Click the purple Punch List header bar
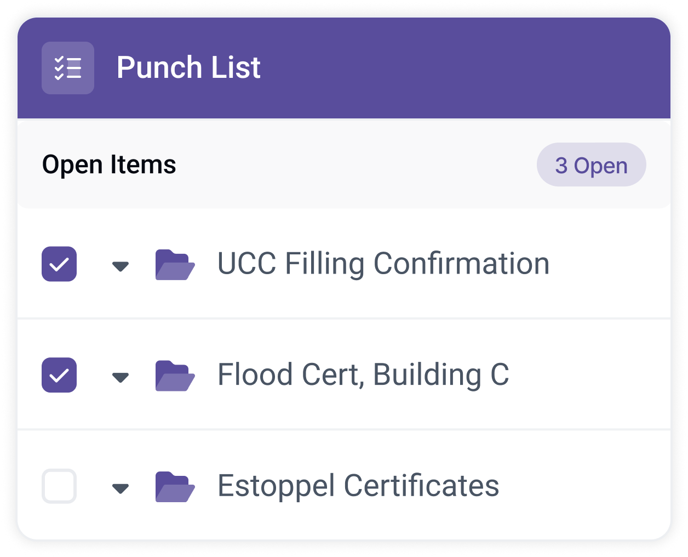 344,68
